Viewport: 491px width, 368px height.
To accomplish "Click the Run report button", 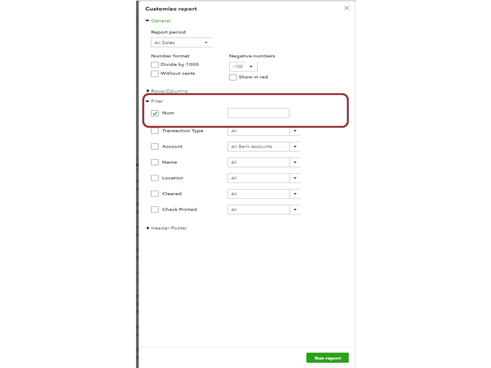I will pyautogui.click(x=327, y=358).
